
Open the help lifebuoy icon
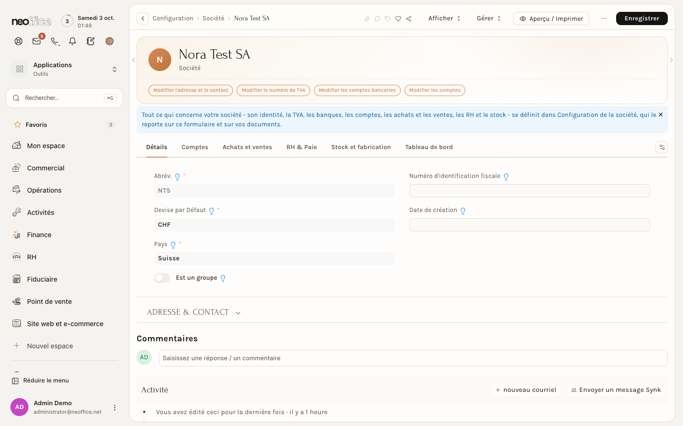pyautogui.click(x=18, y=41)
